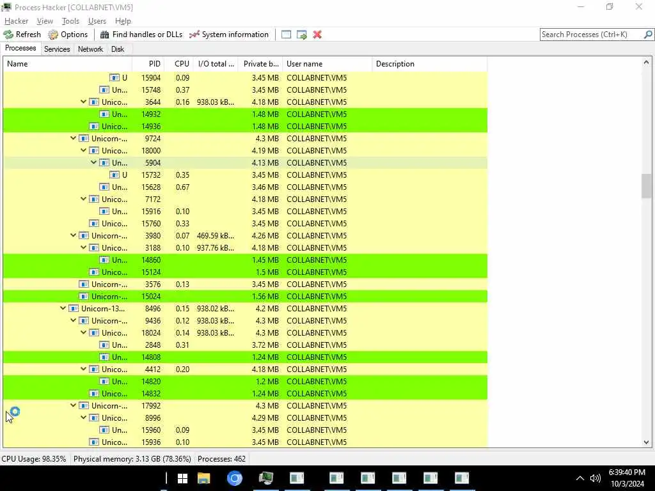Switch to the Network tab
The height and width of the screenshot is (491, 655).
pos(90,49)
